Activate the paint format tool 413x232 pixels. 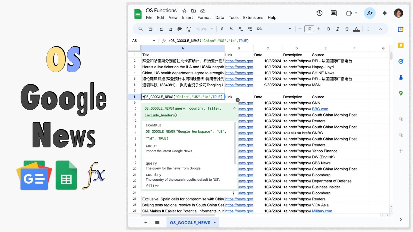click(189, 29)
